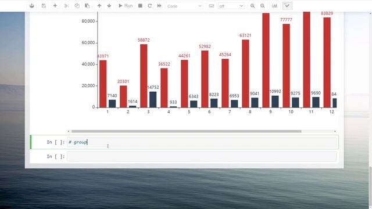Click the y-axis label 80,000
372x209 pixels.
(x=88, y=21)
